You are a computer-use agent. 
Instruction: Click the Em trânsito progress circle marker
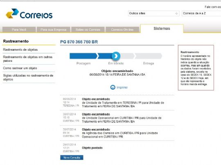click(116, 56)
